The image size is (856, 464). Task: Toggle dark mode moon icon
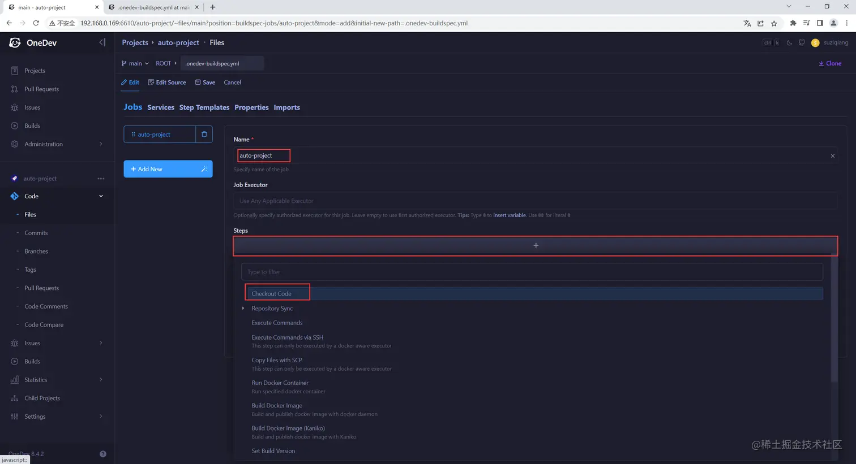pyautogui.click(x=789, y=42)
